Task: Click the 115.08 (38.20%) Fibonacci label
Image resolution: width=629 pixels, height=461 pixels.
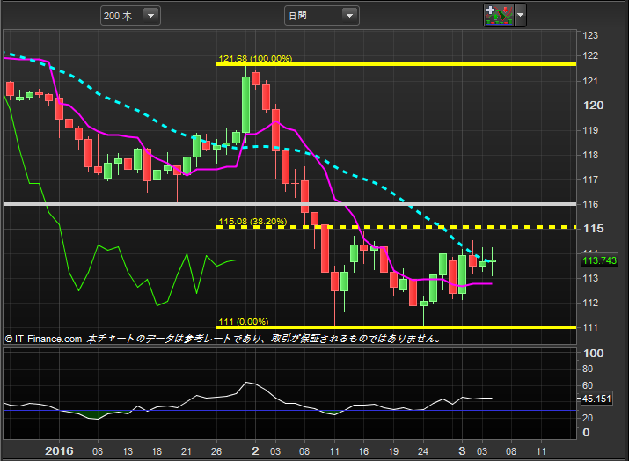Action: [x=252, y=222]
